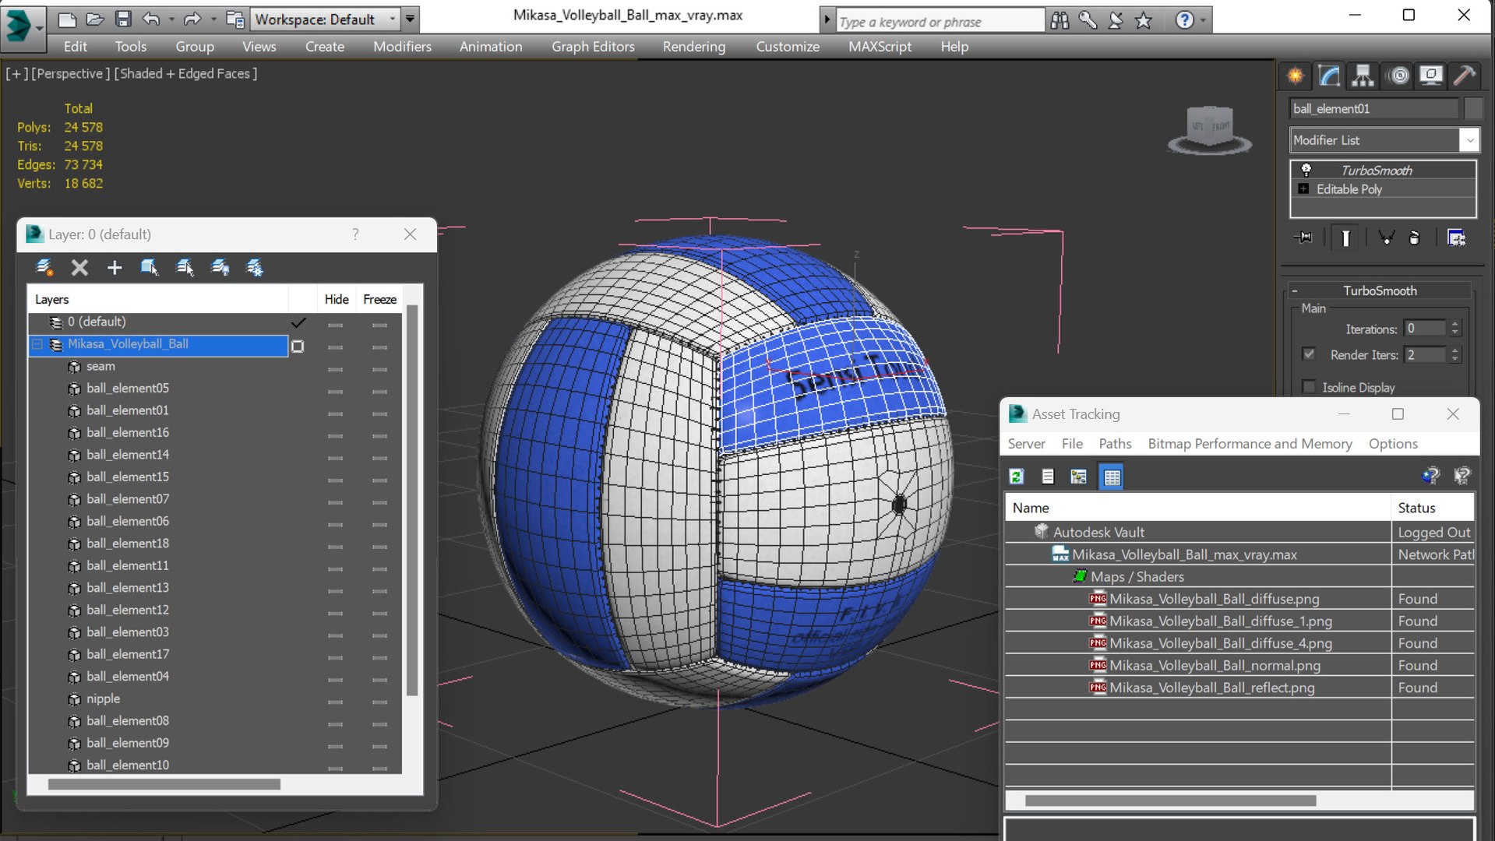Image resolution: width=1495 pixels, height=841 pixels.
Task: Toggle Render Iters checkbox
Action: pyautogui.click(x=1309, y=354)
